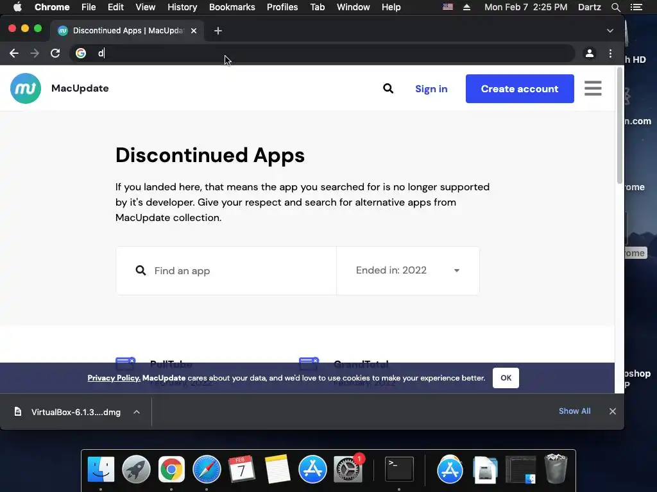The height and width of the screenshot is (492, 657).
Task: Open the Trash in the Dock
Action: pyautogui.click(x=556, y=469)
